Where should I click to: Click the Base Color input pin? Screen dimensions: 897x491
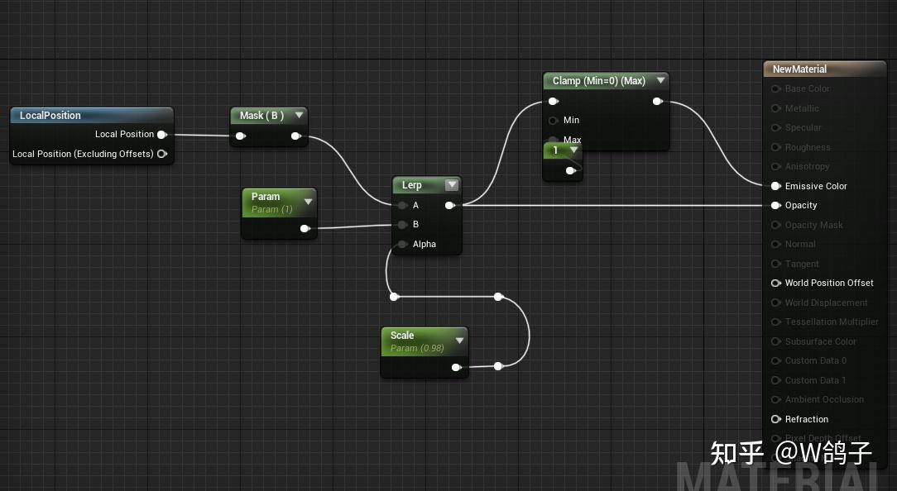click(775, 88)
